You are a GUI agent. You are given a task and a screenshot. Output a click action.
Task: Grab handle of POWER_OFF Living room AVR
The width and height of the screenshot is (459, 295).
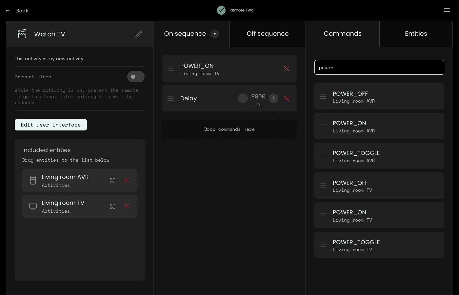[323, 96]
